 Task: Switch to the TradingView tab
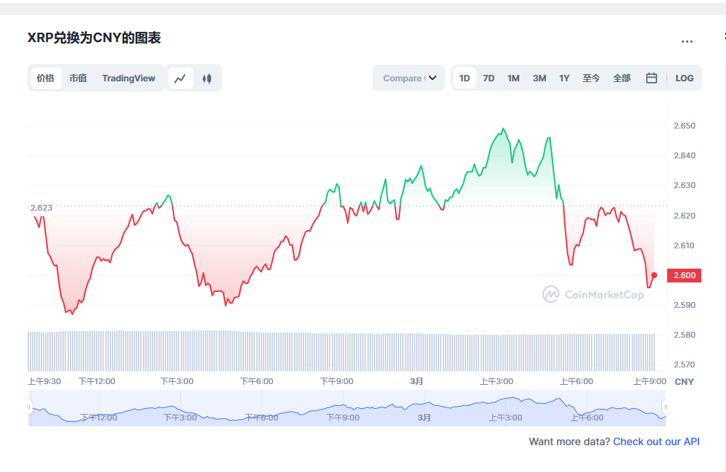[129, 78]
